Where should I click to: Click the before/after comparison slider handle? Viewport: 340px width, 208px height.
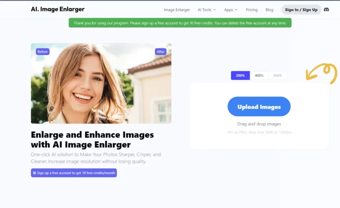(101, 84)
